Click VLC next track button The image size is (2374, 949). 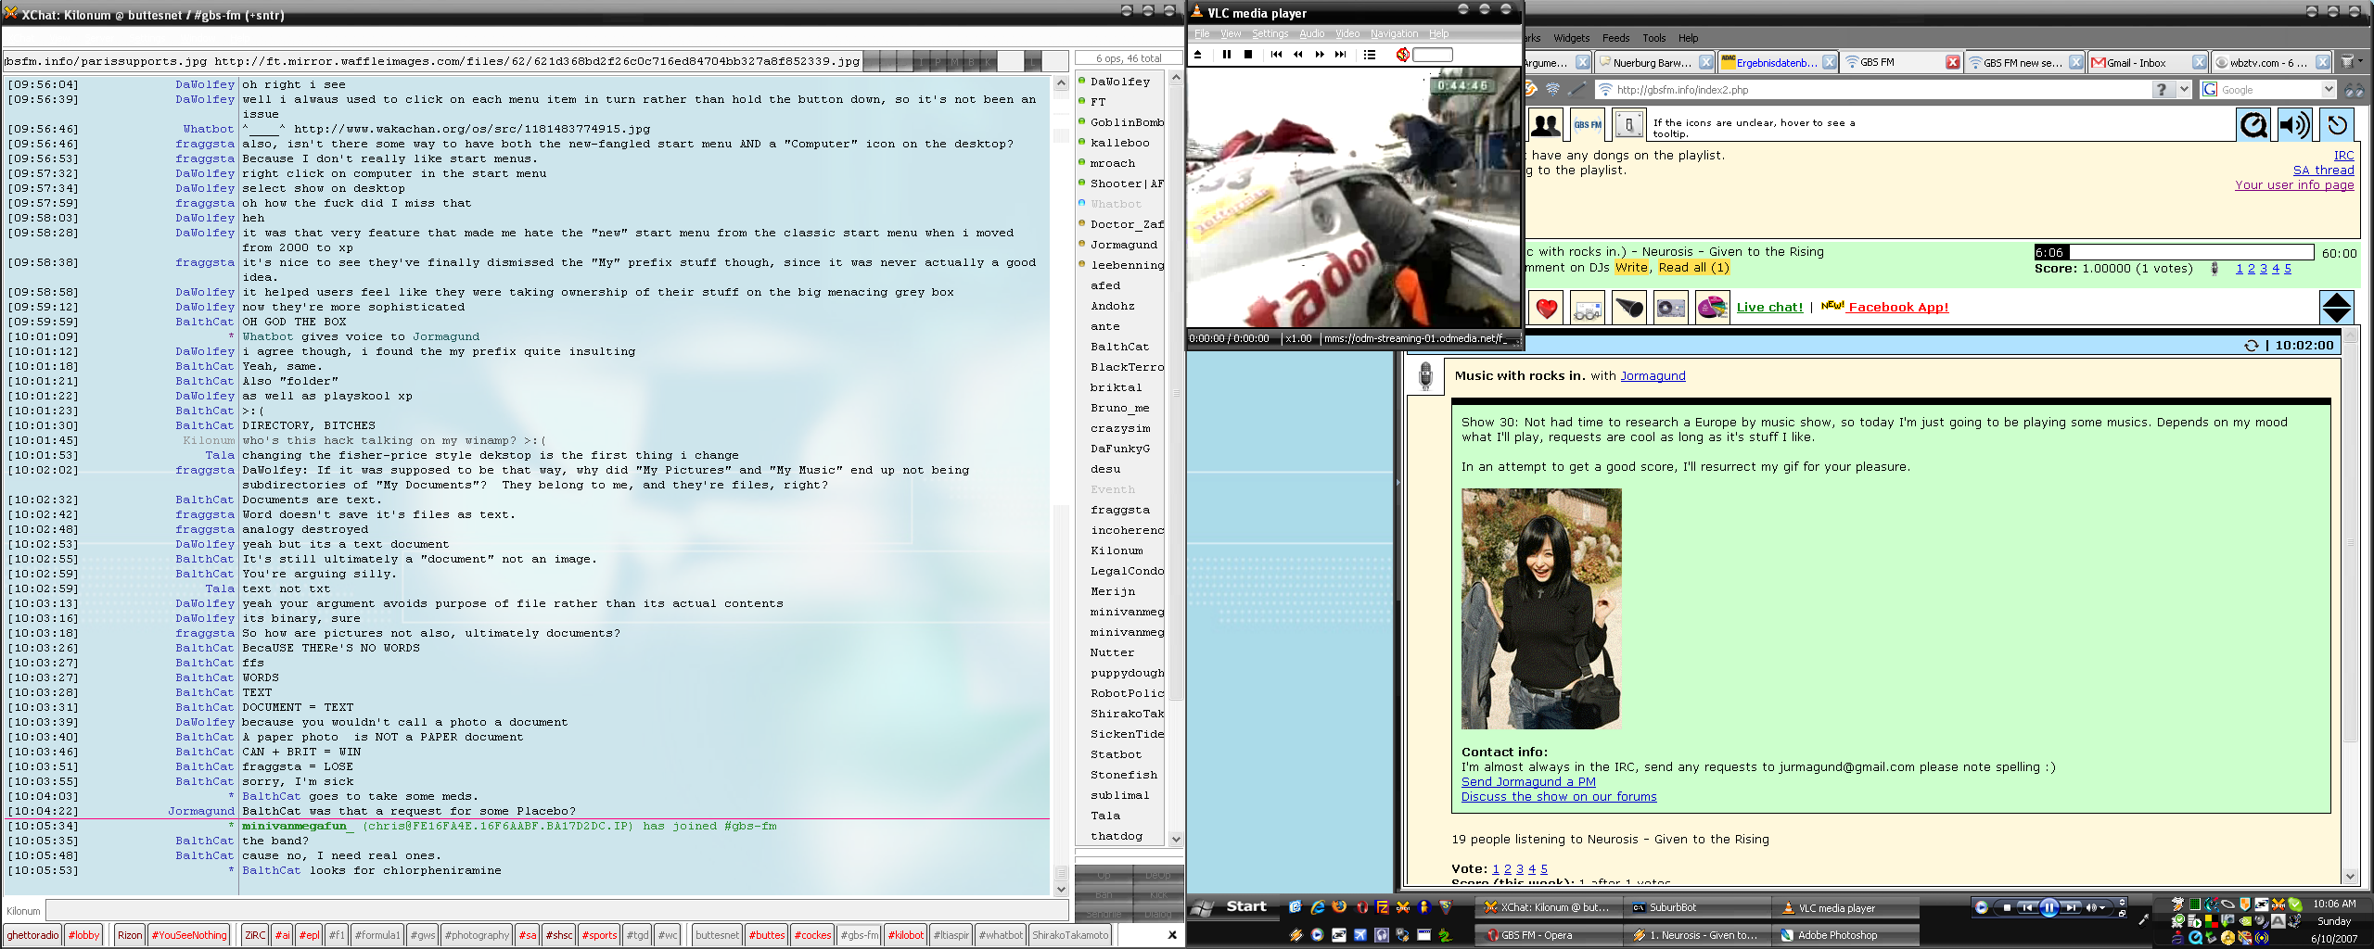pyautogui.click(x=1341, y=55)
